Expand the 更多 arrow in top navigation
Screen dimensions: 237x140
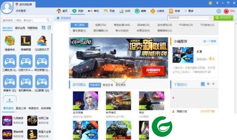pos(186,11)
